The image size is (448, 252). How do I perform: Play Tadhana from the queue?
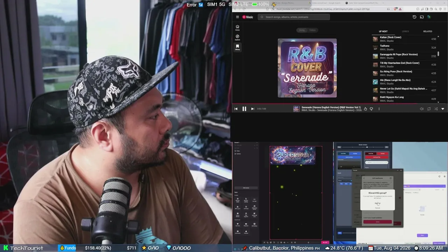pos(404,47)
